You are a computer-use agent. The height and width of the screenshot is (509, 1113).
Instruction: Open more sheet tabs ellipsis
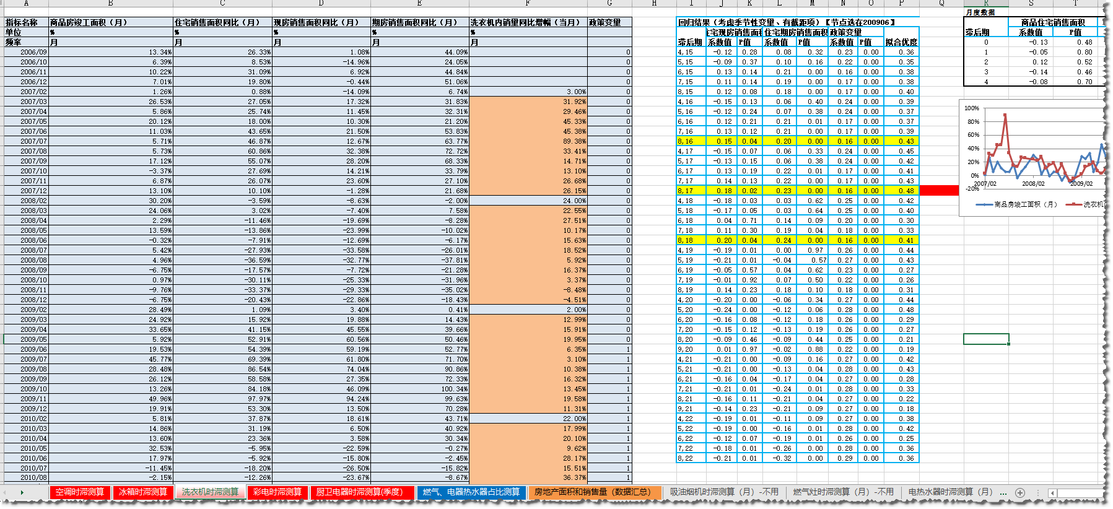[1003, 492]
